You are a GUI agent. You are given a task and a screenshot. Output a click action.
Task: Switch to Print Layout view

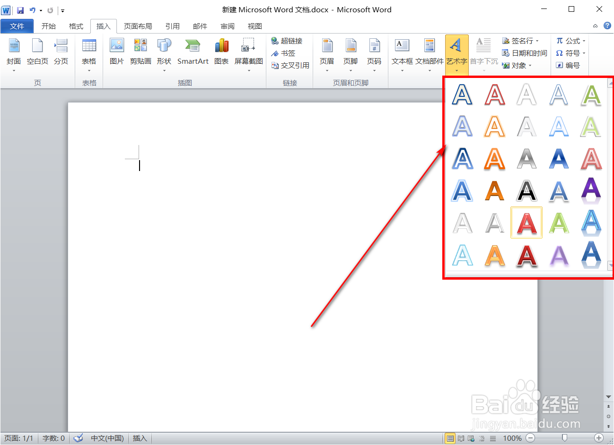pyautogui.click(x=450, y=438)
